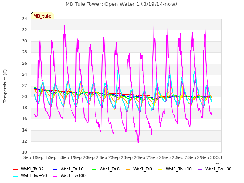Click the magenta Wat1_Tw100 legend swatch

click(x=55, y=176)
